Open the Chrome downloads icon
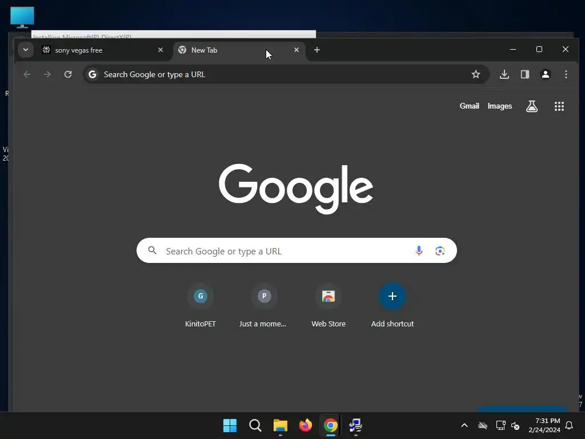The width and height of the screenshot is (585, 439). click(x=504, y=74)
